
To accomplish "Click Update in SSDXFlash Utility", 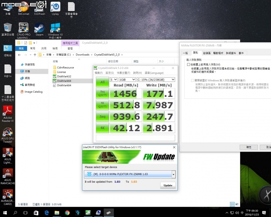I will tap(168, 185).
